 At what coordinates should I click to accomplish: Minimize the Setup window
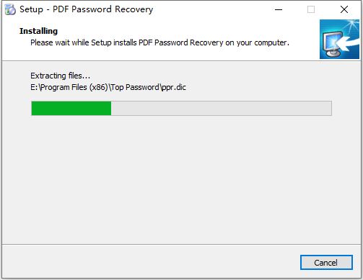coord(279,9)
